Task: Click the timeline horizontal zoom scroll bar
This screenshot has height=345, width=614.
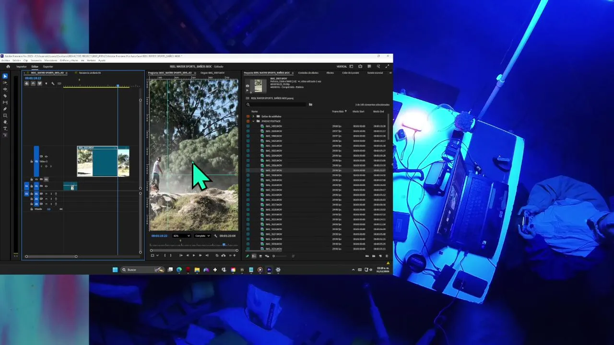Action: click(51, 256)
